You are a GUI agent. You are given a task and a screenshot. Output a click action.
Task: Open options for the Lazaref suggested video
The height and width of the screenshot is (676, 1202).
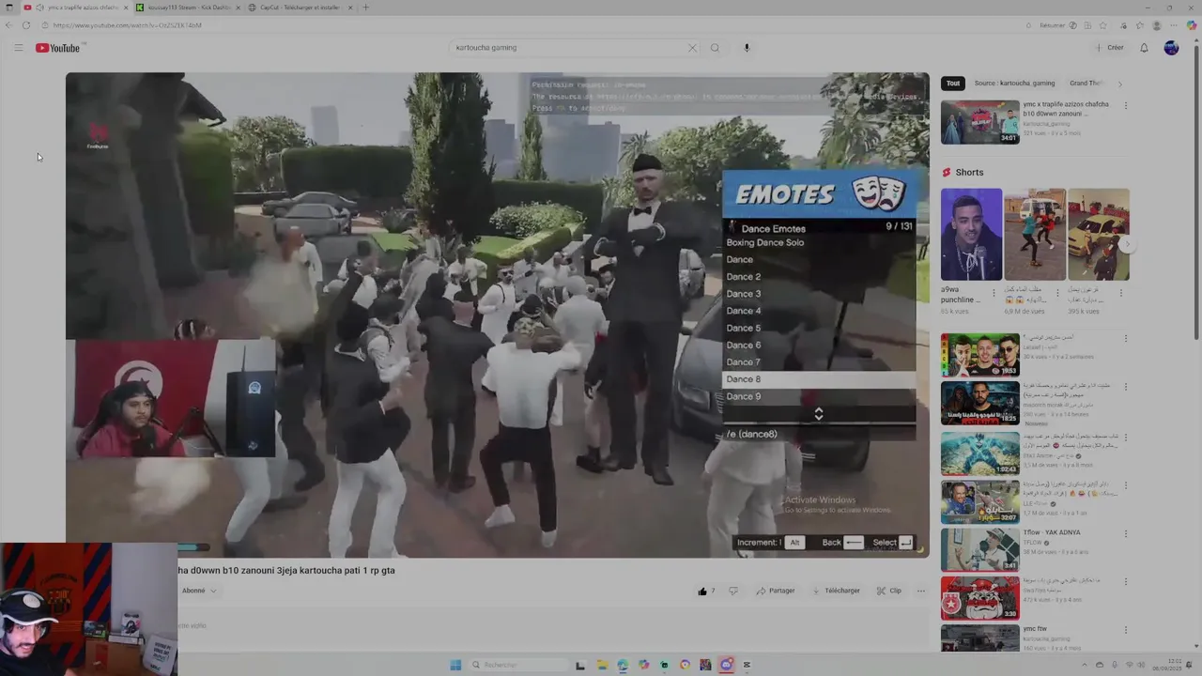pyautogui.click(x=1125, y=340)
